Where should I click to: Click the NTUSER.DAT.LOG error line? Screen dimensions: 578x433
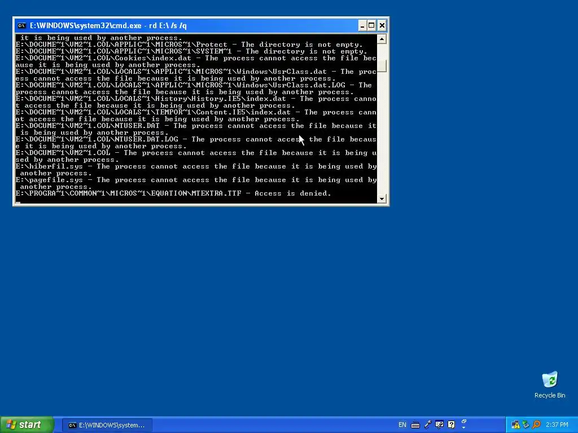pyautogui.click(x=196, y=143)
